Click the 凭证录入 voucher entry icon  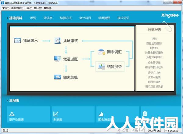17,41
